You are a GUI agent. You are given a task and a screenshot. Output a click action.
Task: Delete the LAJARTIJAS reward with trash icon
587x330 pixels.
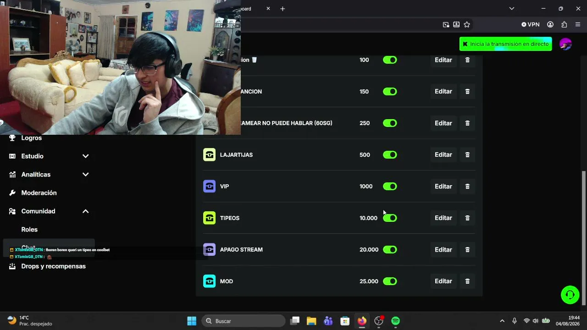[x=467, y=155]
